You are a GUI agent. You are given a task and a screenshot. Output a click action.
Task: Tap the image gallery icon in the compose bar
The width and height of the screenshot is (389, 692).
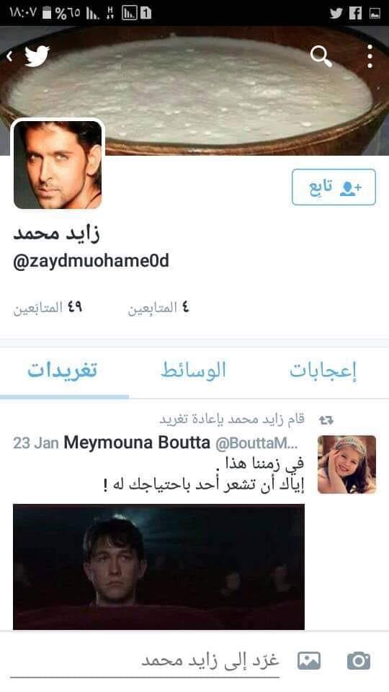click(309, 661)
